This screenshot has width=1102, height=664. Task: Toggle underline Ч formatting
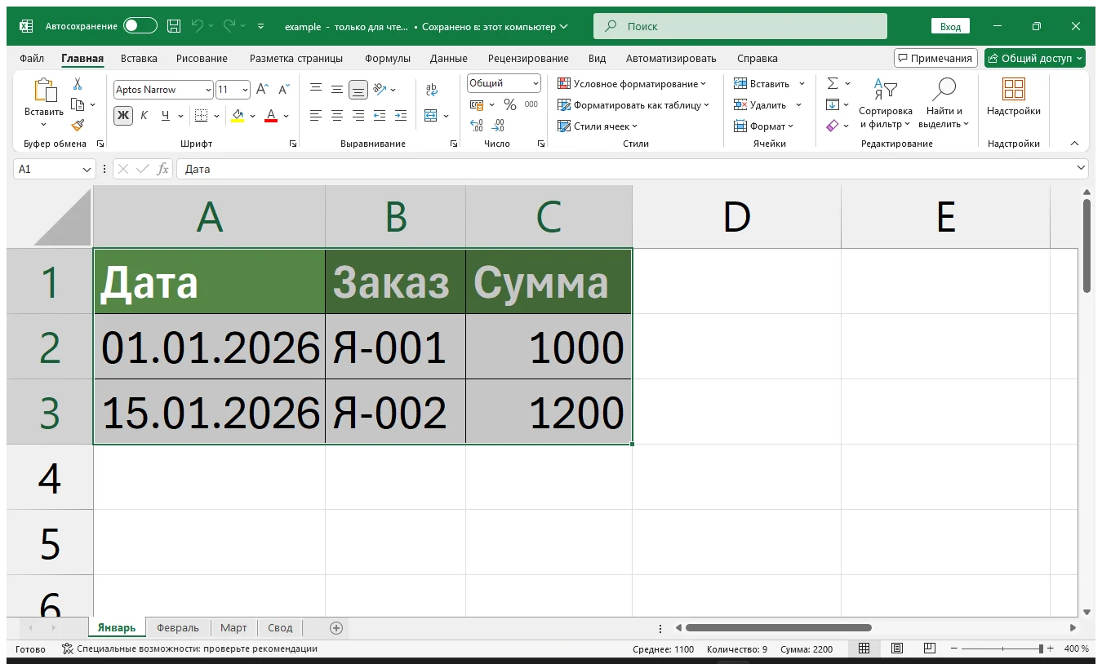pos(166,115)
